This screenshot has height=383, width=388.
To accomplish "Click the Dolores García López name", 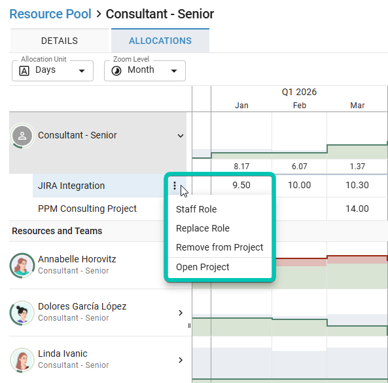I will click(82, 306).
